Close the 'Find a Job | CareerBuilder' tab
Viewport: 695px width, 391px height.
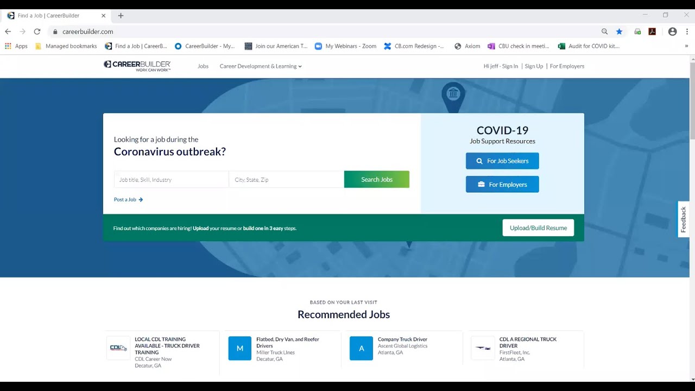pos(103,16)
